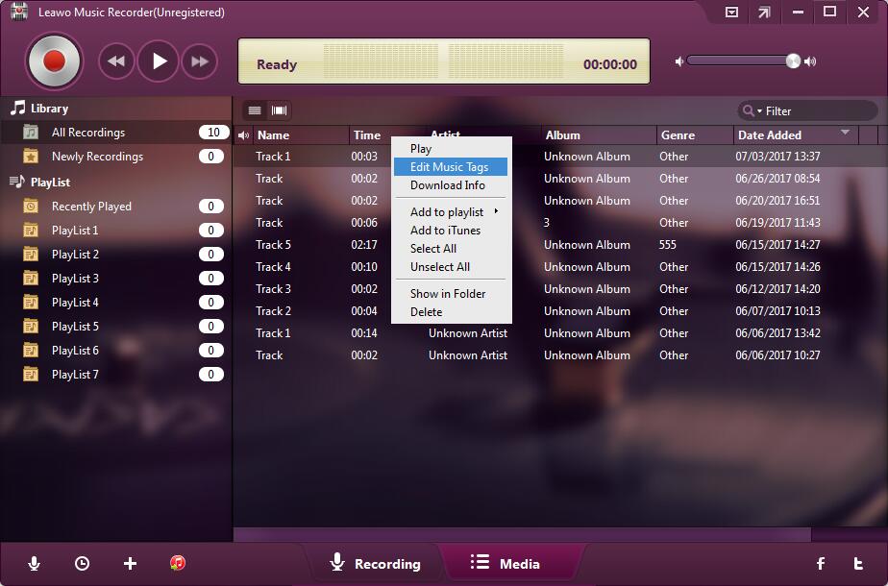
Task: Choose Edit Music Tags from context menu
Action: pos(449,167)
